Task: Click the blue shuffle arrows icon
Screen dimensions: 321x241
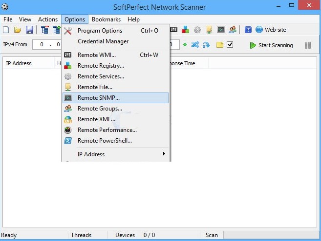Action: (195, 45)
